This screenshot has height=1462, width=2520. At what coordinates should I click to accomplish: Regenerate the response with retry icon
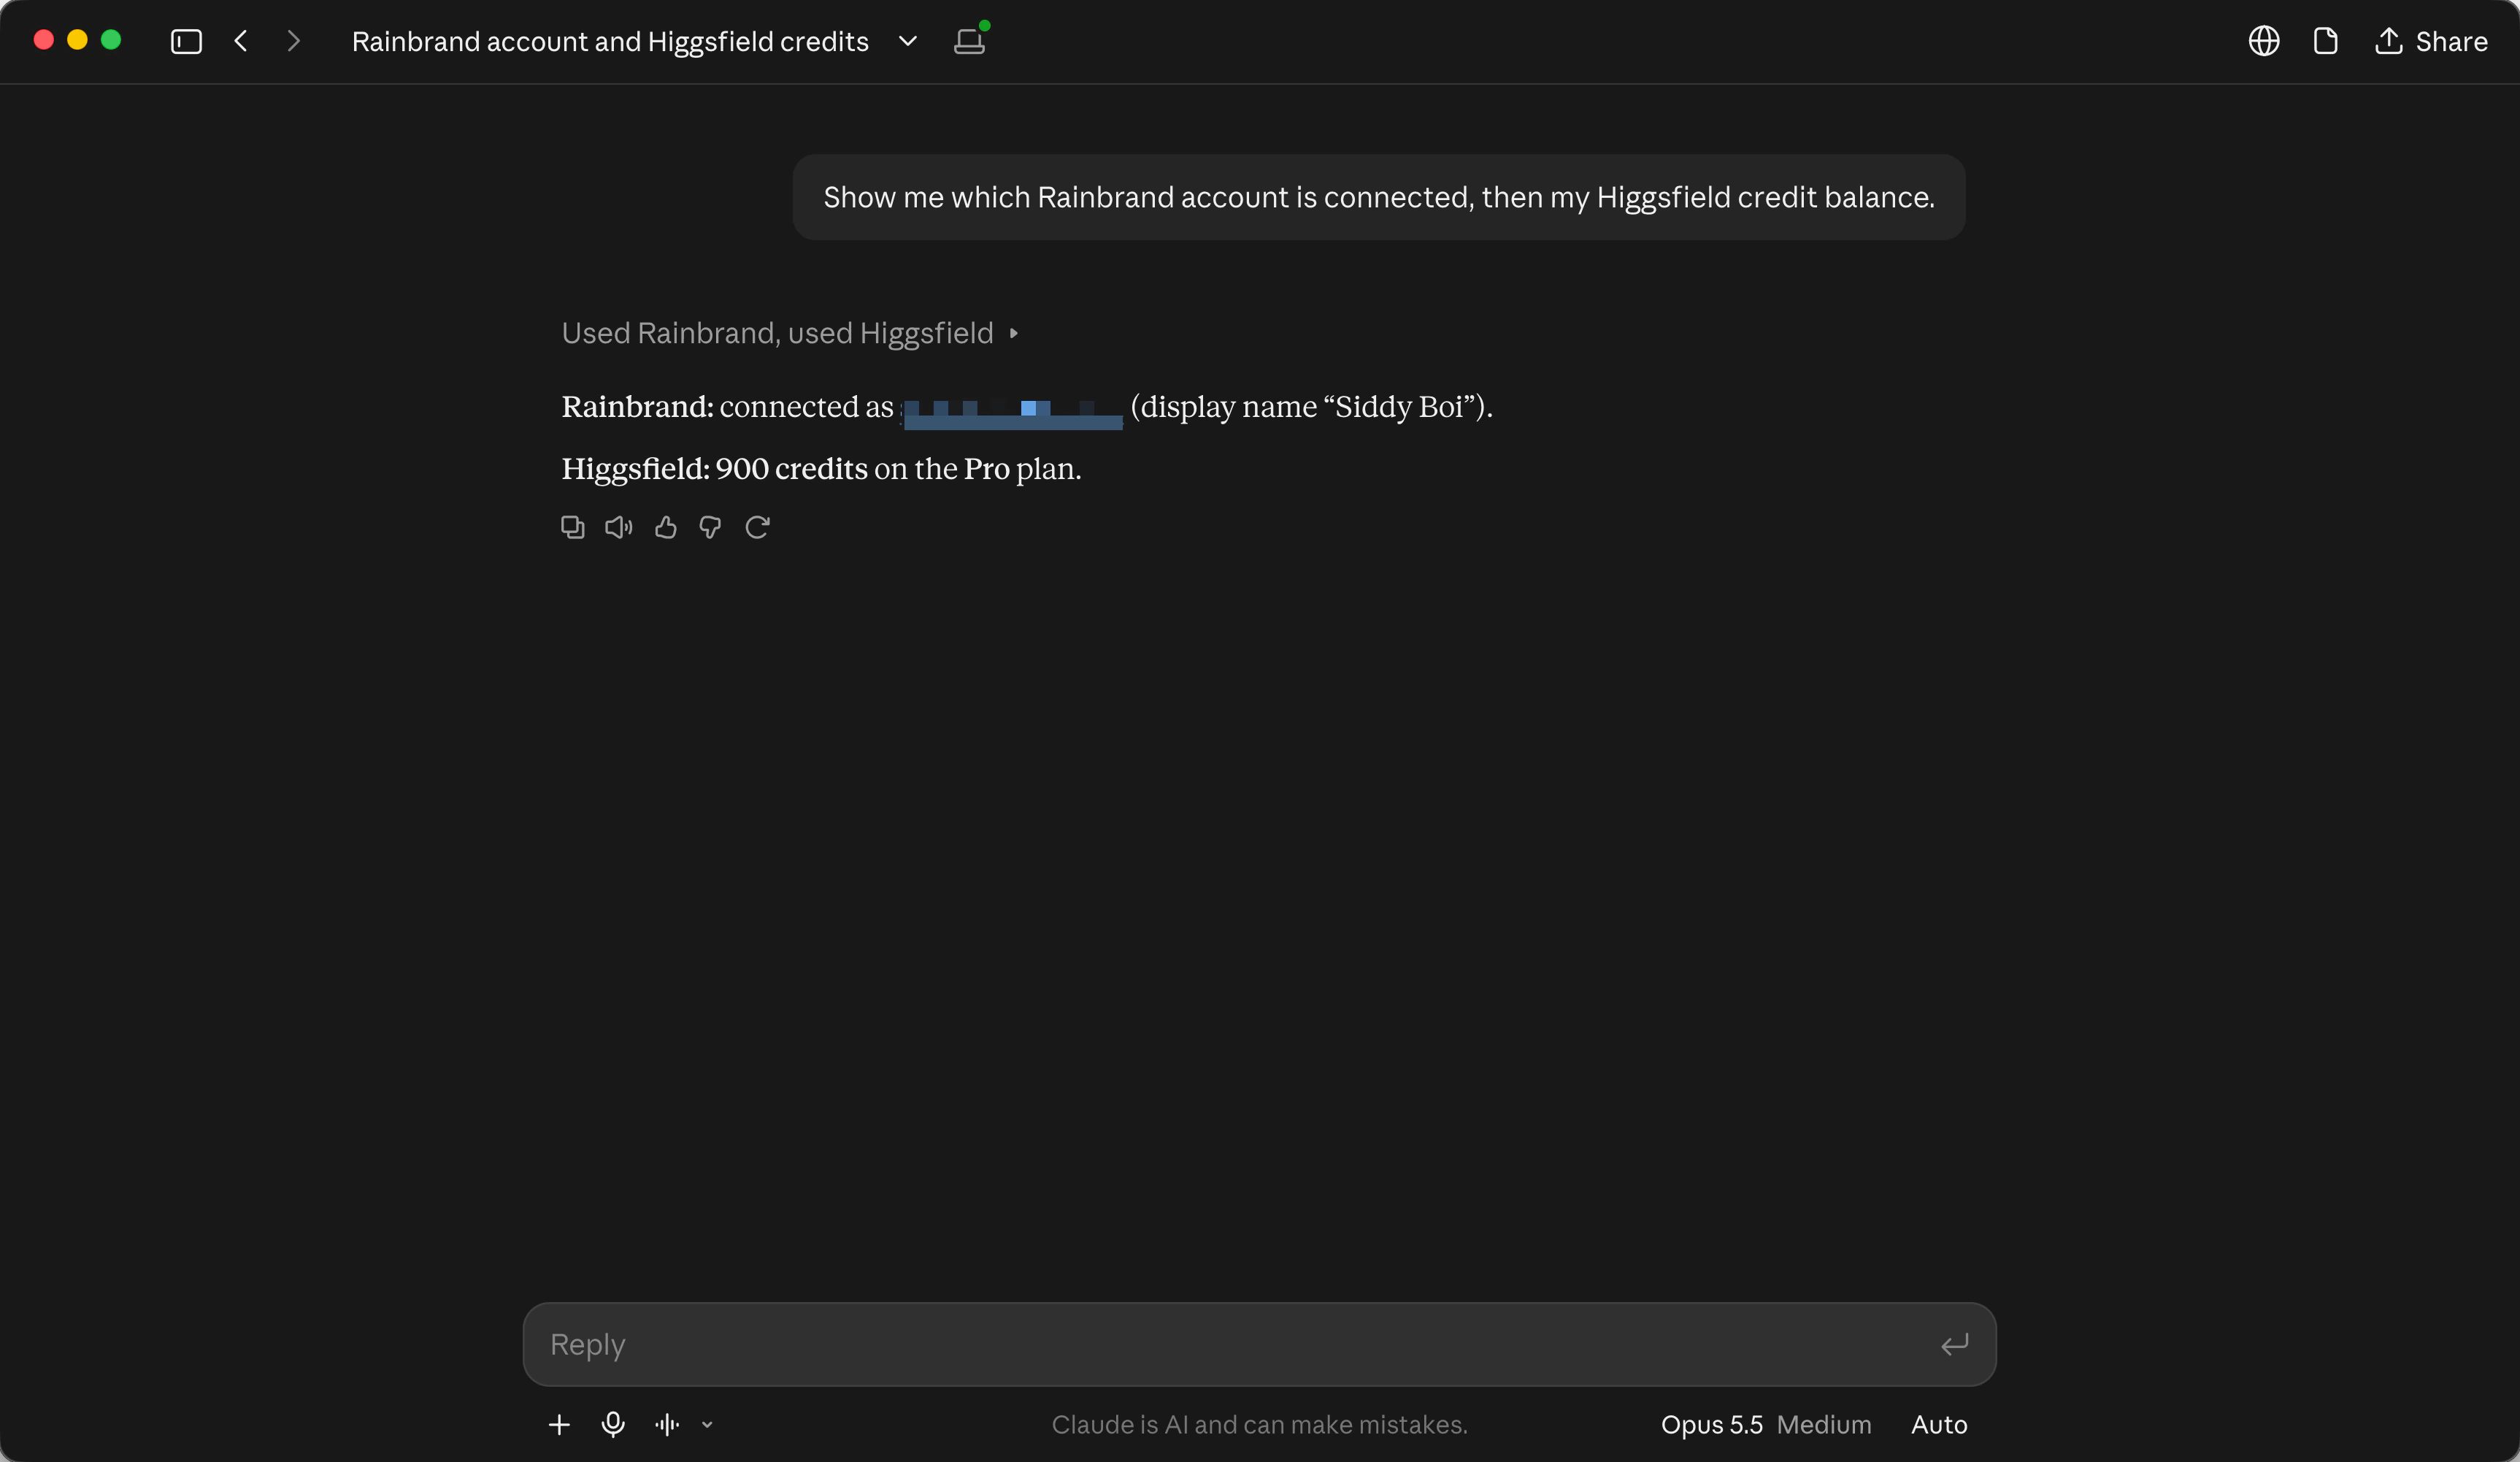coord(758,527)
